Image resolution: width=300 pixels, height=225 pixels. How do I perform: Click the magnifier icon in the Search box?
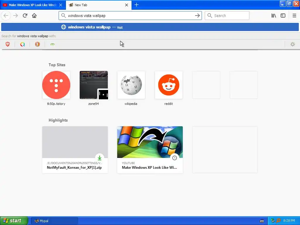[x=210, y=16]
